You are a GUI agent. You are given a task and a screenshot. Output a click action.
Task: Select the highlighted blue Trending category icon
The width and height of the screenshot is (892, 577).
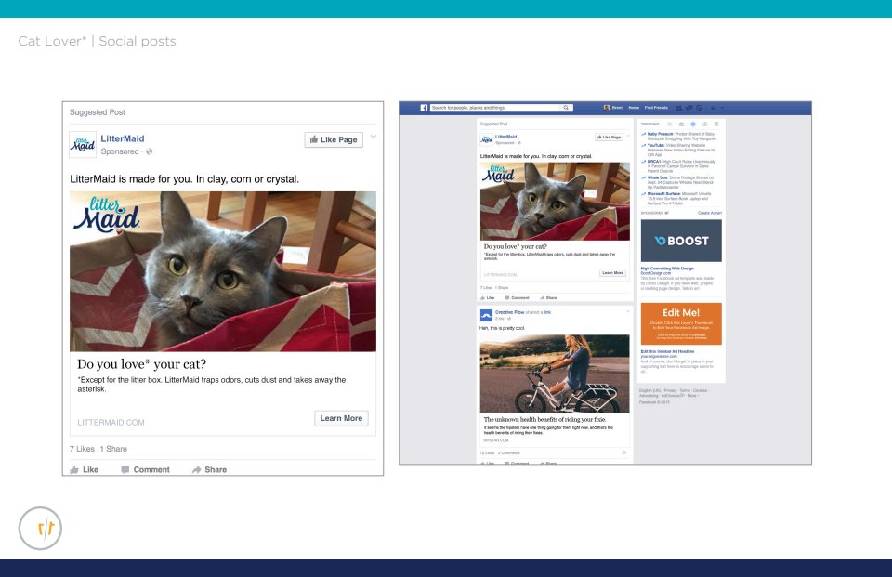point(692,124)
